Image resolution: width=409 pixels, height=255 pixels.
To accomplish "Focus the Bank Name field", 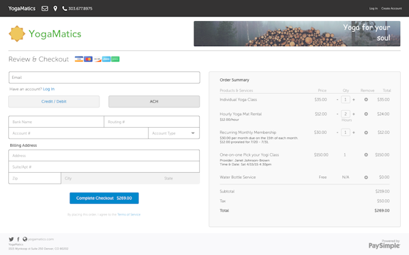I will (x=57, y=122).
